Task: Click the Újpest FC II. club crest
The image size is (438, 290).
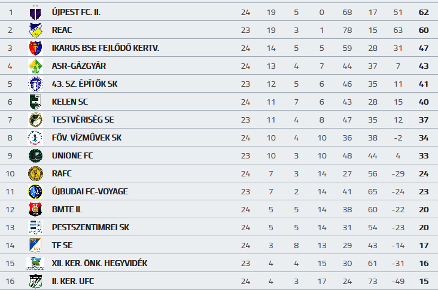Action: 35,12
